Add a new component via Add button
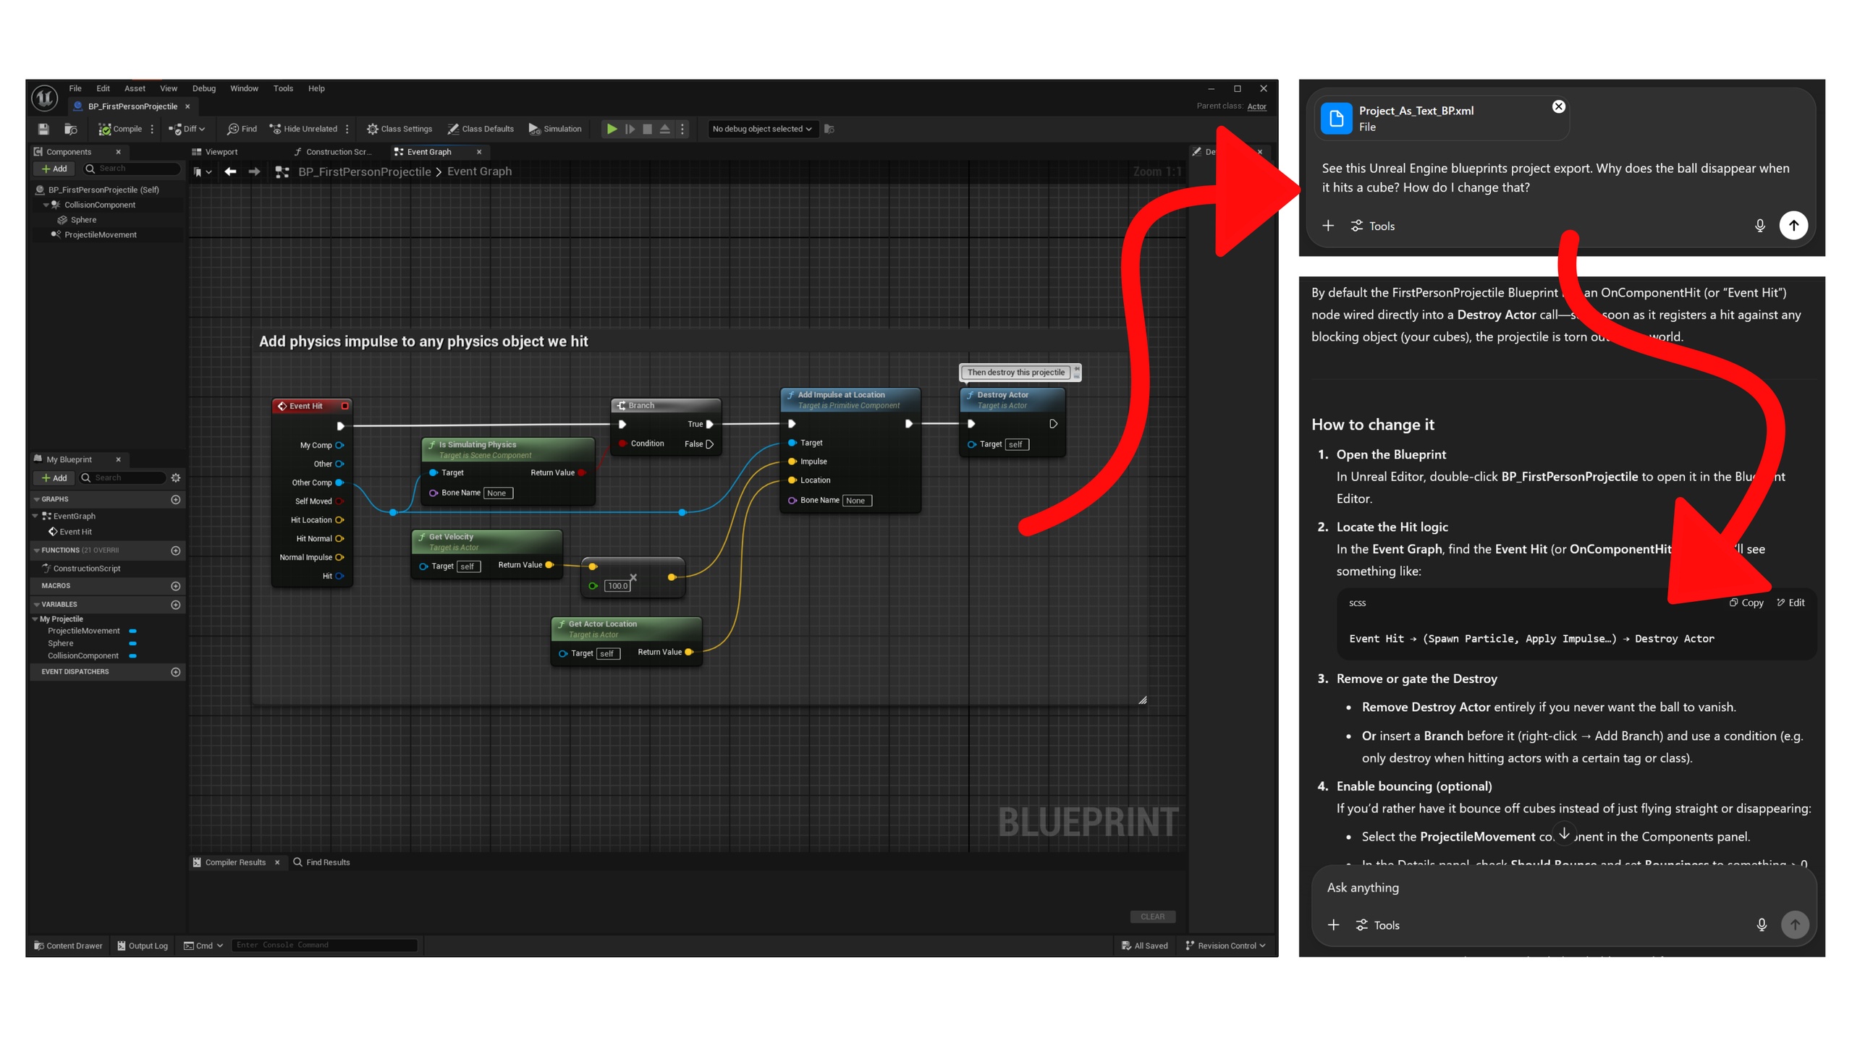Viewport: 1852px width, 1041px height. 54,169
